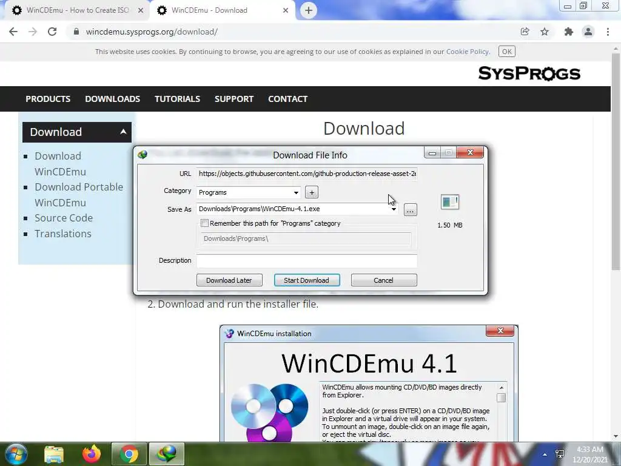
Task: Reload the page with the refresh icon
Action: tap(52, 32)
